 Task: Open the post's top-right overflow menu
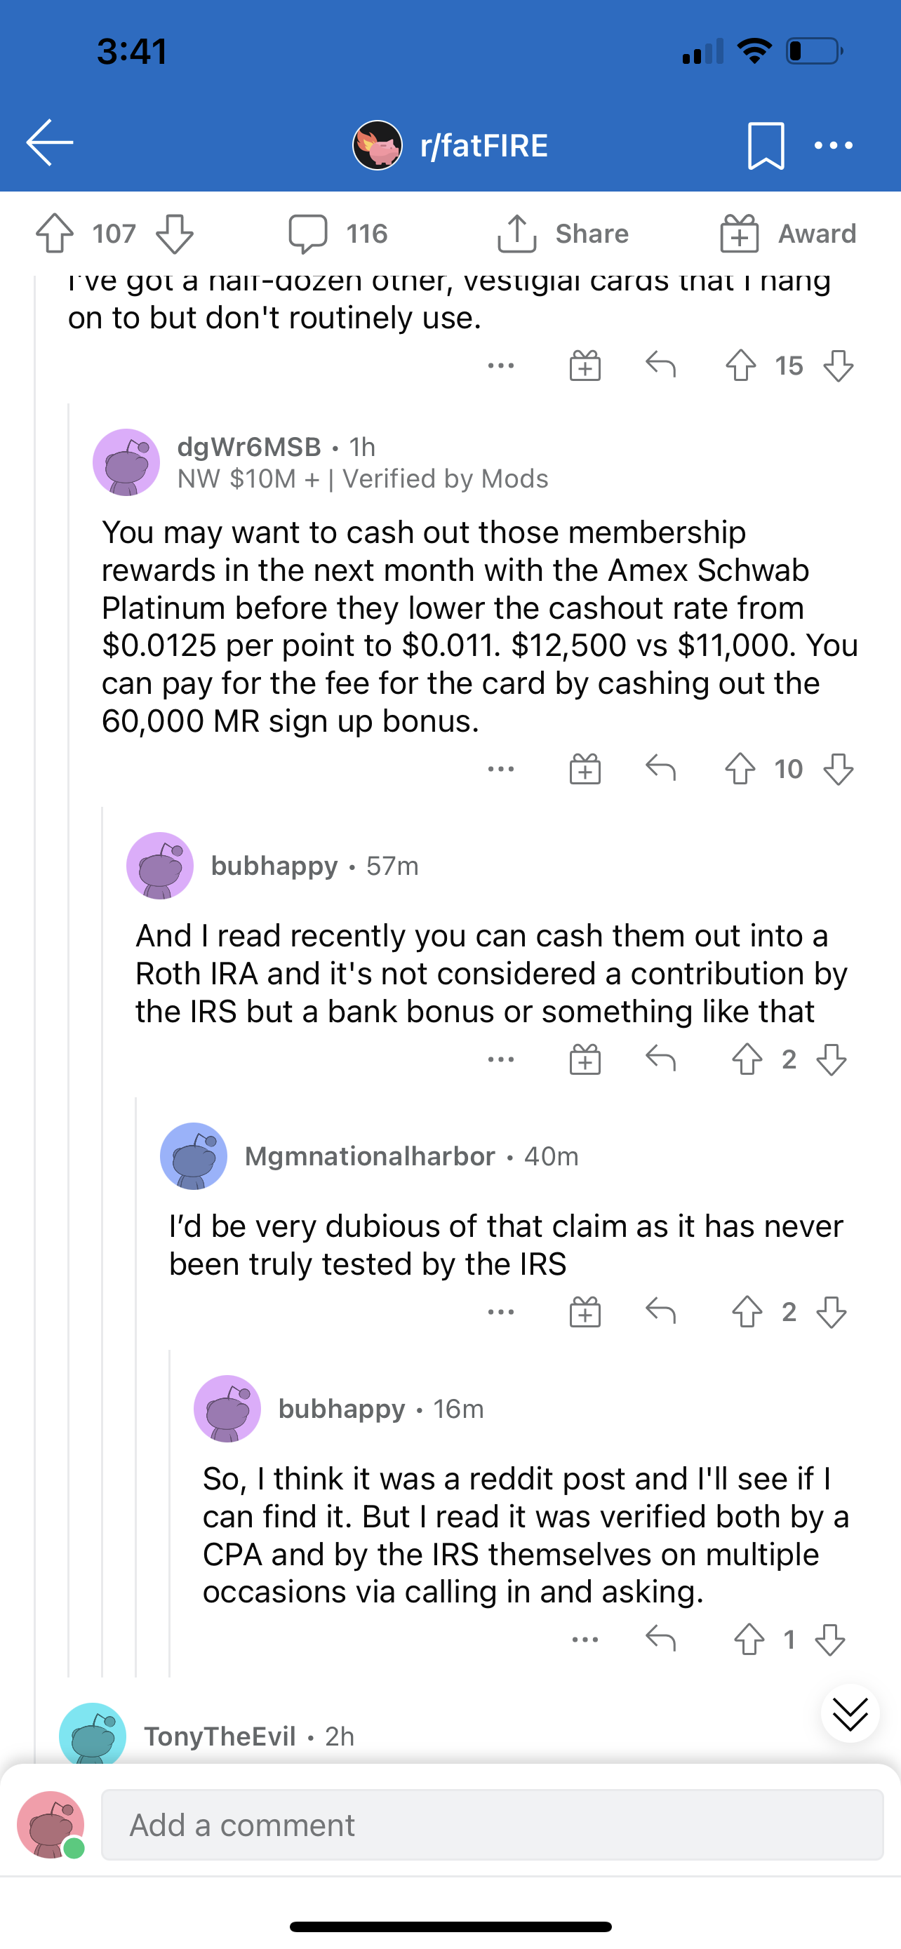pyautogui.click(x=832, y=146)
